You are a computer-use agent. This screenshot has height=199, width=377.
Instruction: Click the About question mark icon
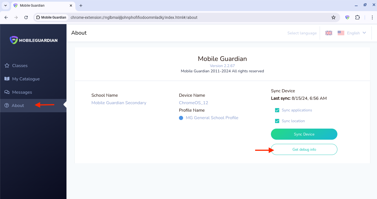(x=7, y=106)
